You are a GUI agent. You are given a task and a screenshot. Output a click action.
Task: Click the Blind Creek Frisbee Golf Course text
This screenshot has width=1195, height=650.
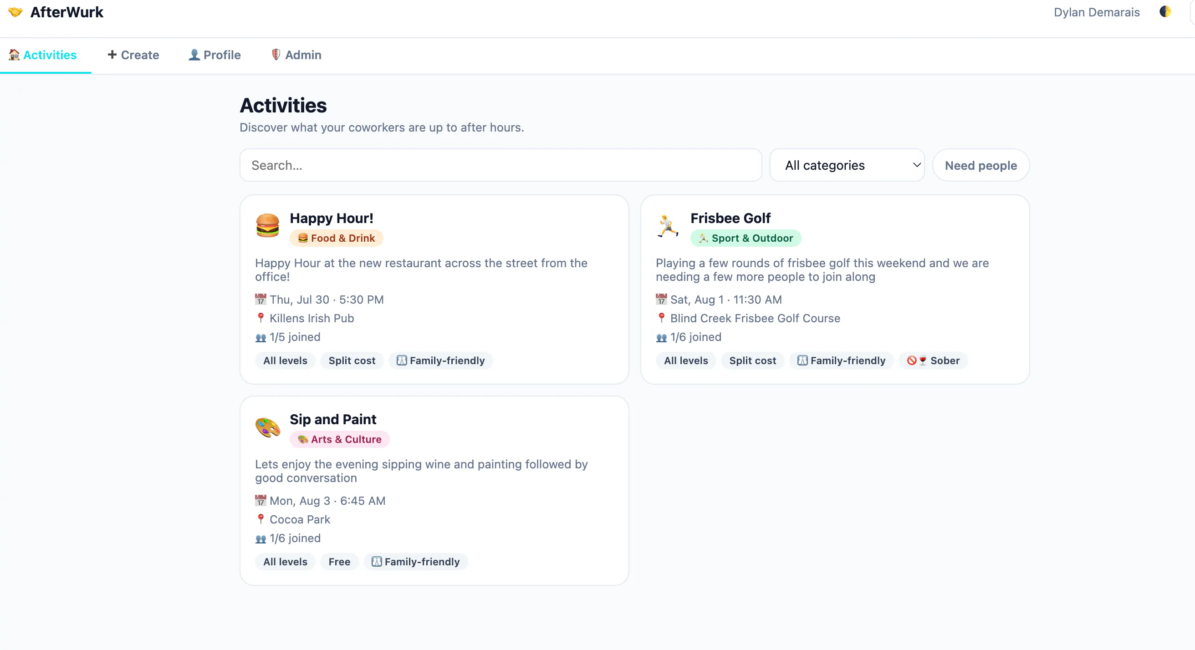(x=755, y=318)
